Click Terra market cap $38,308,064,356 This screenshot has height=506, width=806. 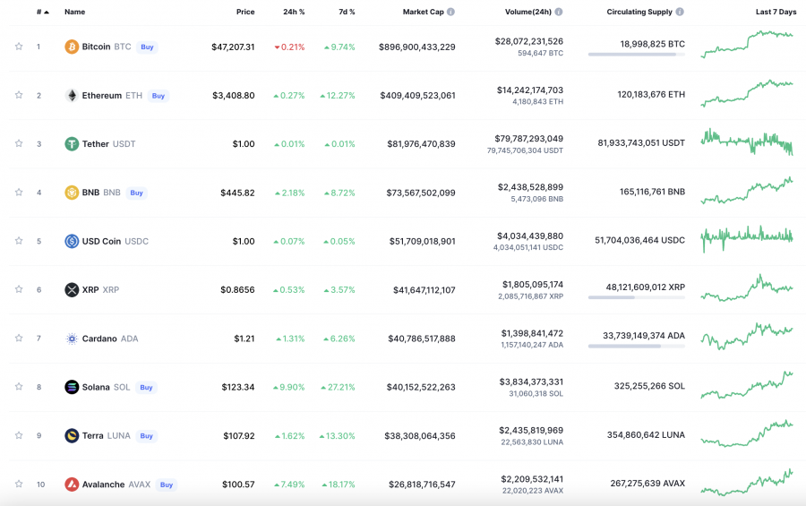pyautogui.click(x=420, y=436)
